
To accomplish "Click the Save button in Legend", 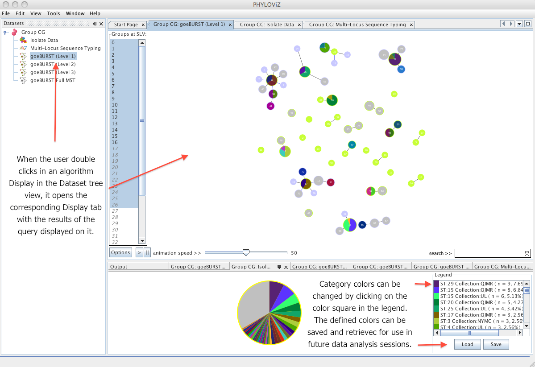I will click(x=496, y=344).
